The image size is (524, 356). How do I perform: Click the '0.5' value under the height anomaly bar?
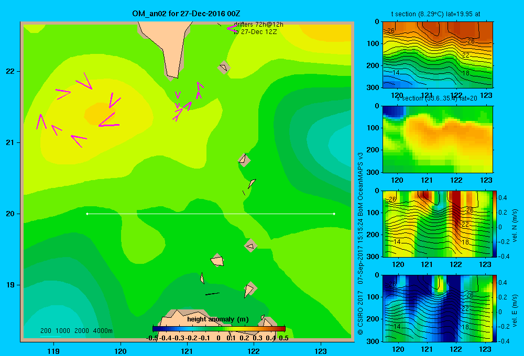pos(283,338)
